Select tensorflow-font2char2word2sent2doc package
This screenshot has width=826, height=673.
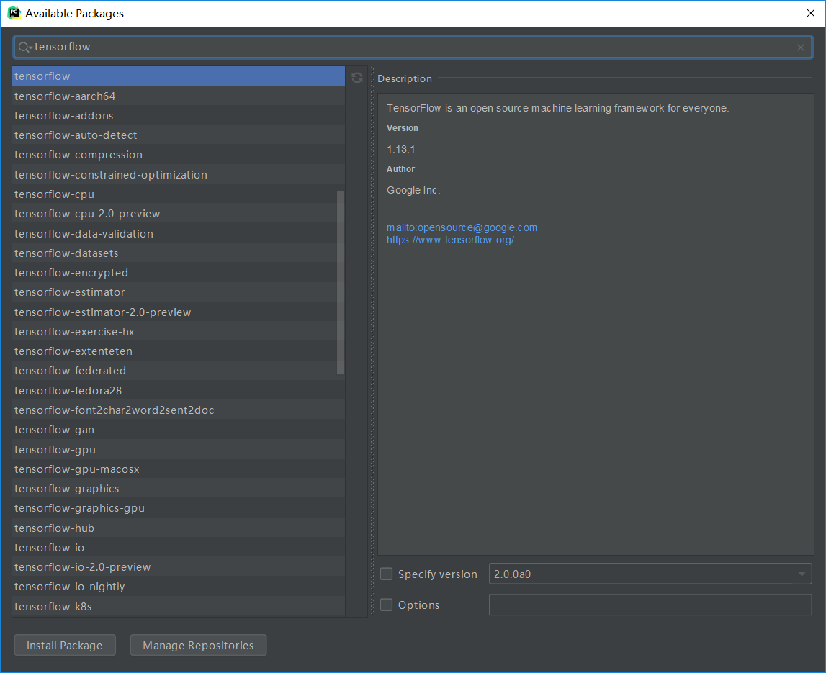point(179,410)
